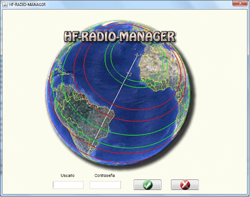Click the path origin point near West Africa
Image resolution: width=250 pixels, height=197 pixels.
tap(137, 54)
